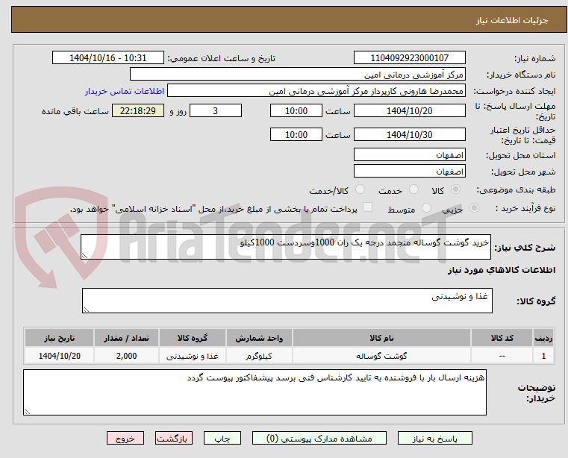
Task: Toggle the اسناد خزانه اسلامی payment checkbox
Action: 367,207
